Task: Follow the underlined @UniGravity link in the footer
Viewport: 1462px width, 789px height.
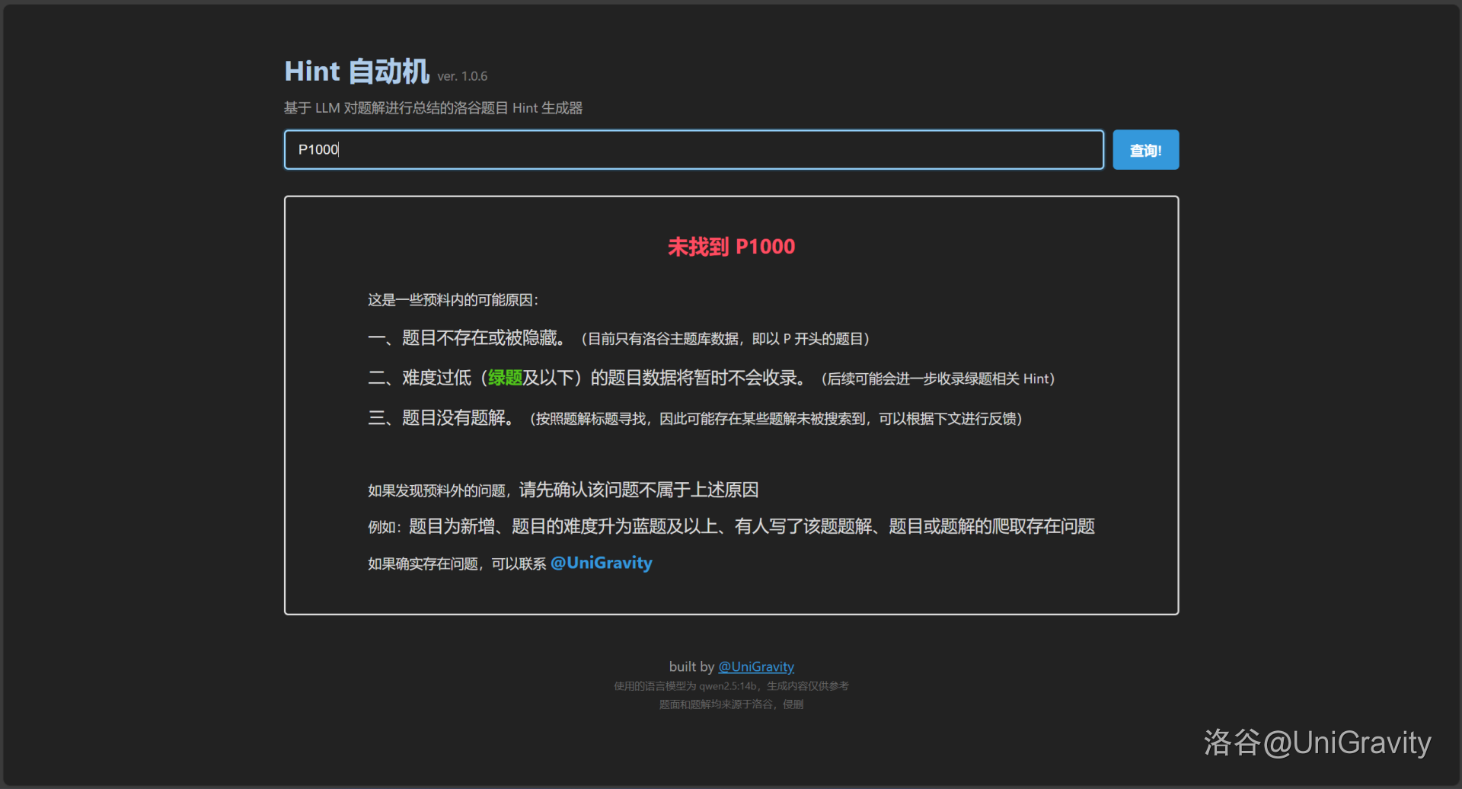Action: click(x=755, y=666)
